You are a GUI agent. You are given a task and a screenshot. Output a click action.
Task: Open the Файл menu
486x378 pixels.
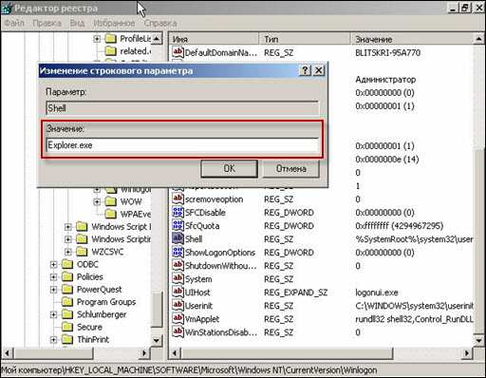14,23
